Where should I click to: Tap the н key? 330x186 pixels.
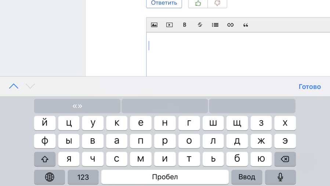165,123
